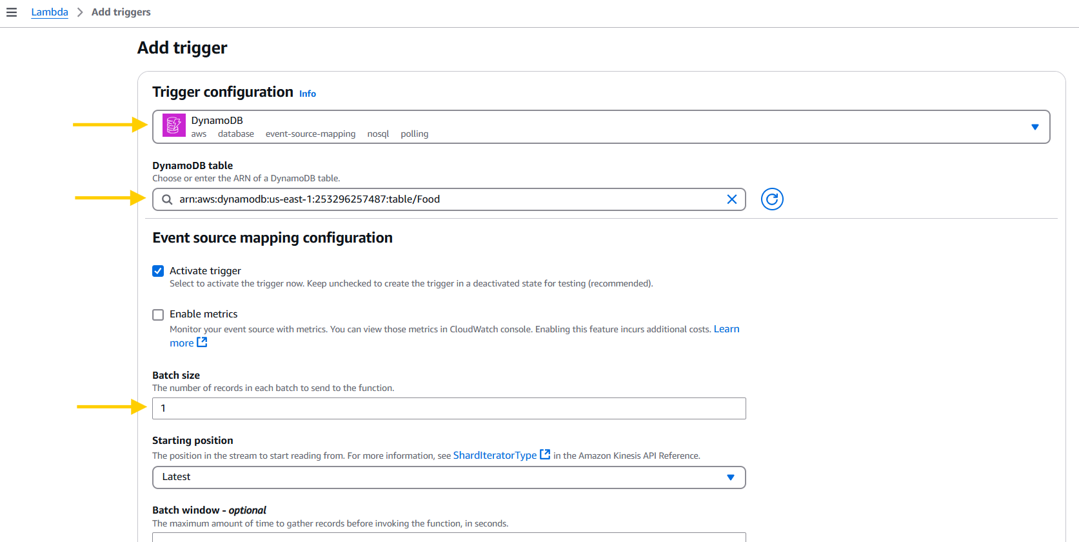The image size is (1079, 542).
Task: Open the ShardIteratorType reference link
Action: pos(495,456)
